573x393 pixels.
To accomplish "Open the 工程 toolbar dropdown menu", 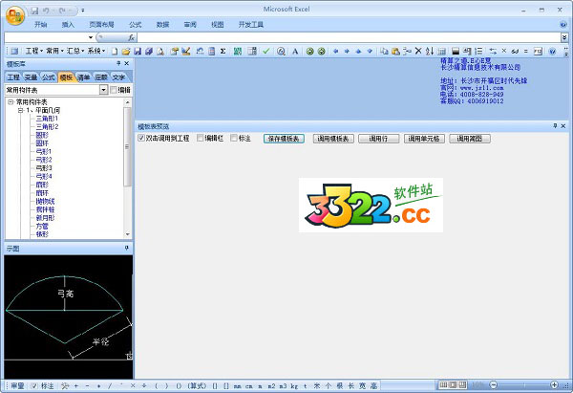I will pos(33,51).
